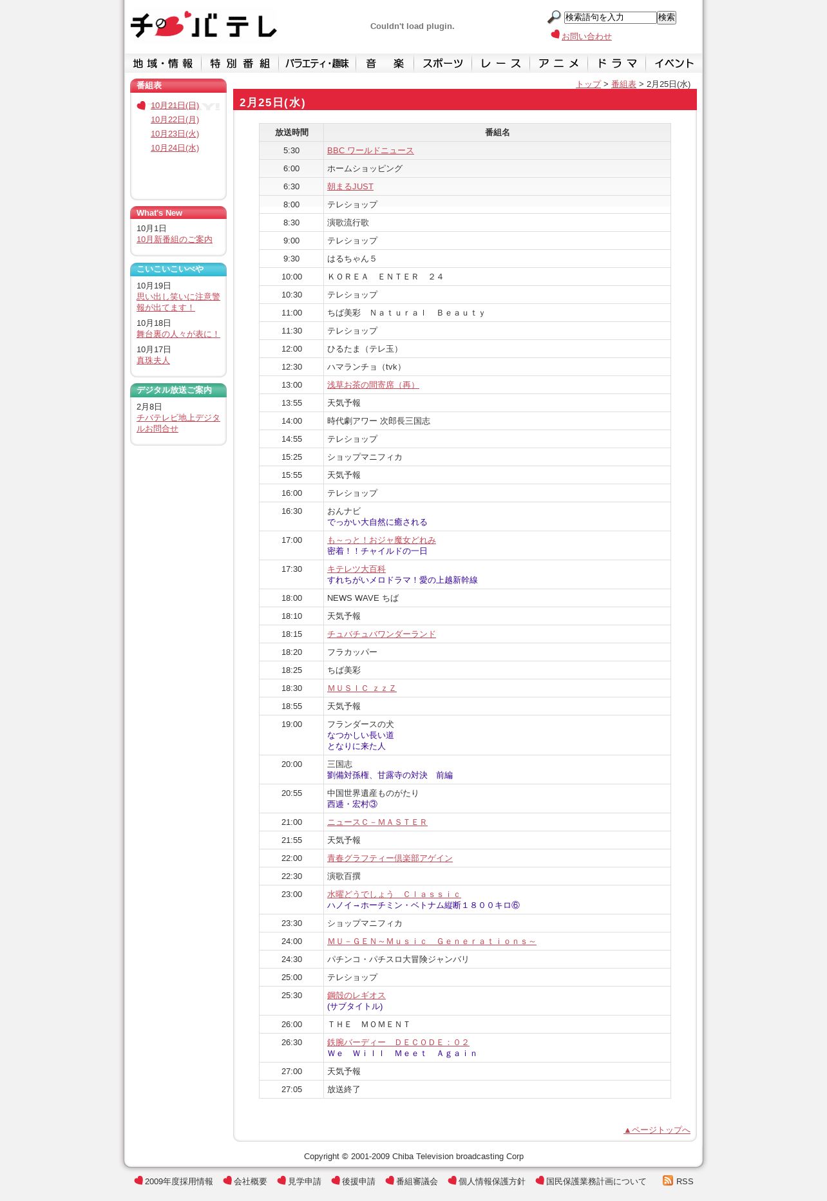The width and height of the screenshot is (827, 1201).
Task: Select schedule for 10月23日(火)
Action: (x=175, y=134)
